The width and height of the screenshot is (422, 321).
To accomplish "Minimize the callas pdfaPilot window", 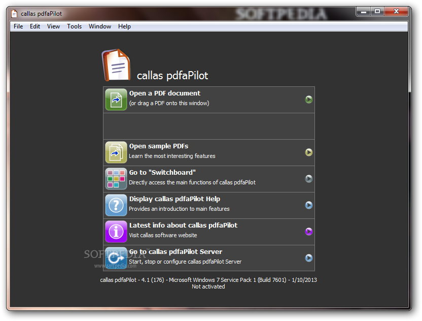I will 364,12.
